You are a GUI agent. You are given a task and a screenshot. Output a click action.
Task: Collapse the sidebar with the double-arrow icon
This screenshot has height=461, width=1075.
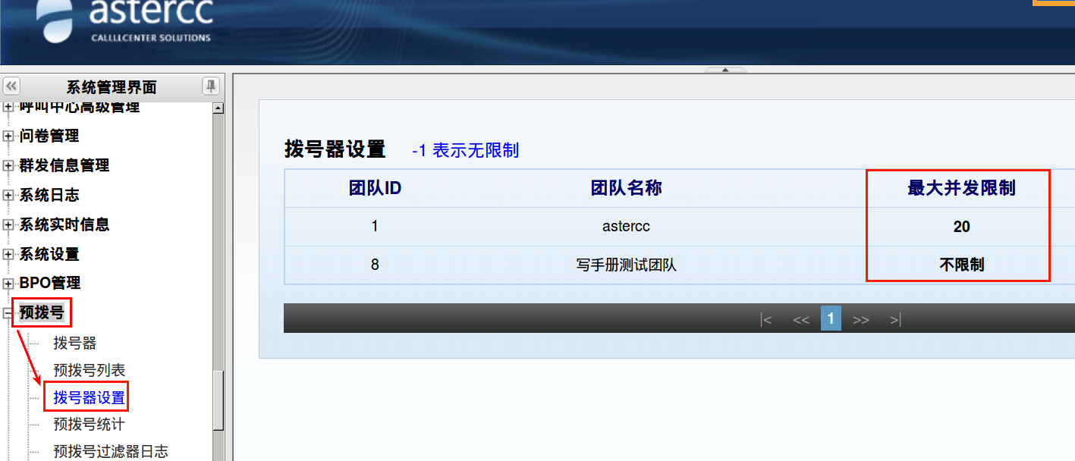coord(12,86)
